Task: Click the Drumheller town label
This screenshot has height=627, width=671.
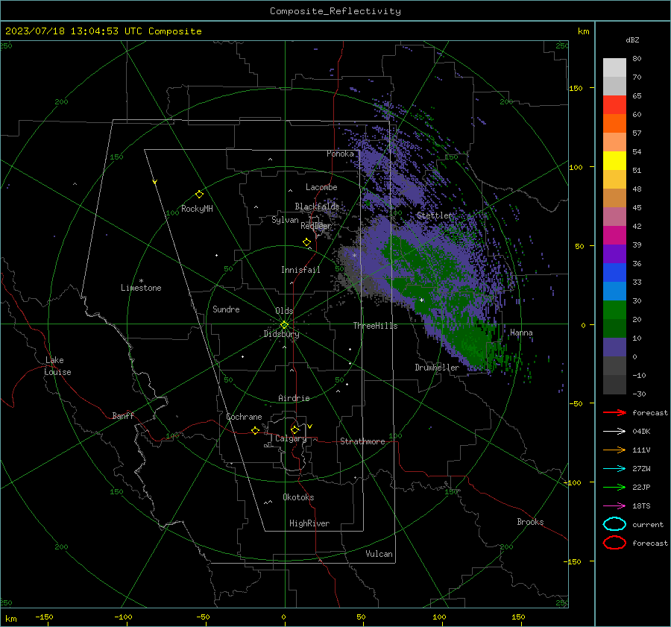Action: click(437, 368)
